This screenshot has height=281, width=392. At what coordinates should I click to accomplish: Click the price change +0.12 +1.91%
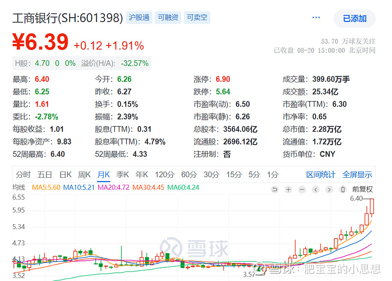point(109,46)
